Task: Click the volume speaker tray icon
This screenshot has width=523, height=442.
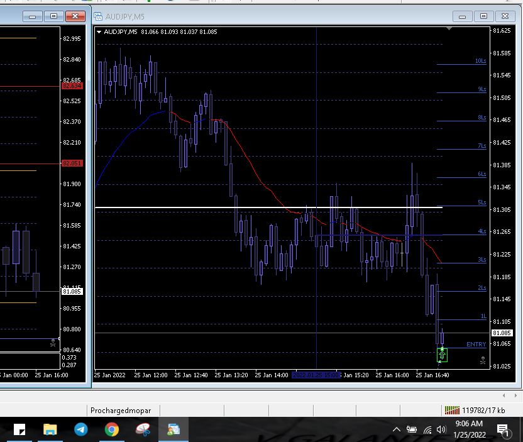Action: [441, 429]
